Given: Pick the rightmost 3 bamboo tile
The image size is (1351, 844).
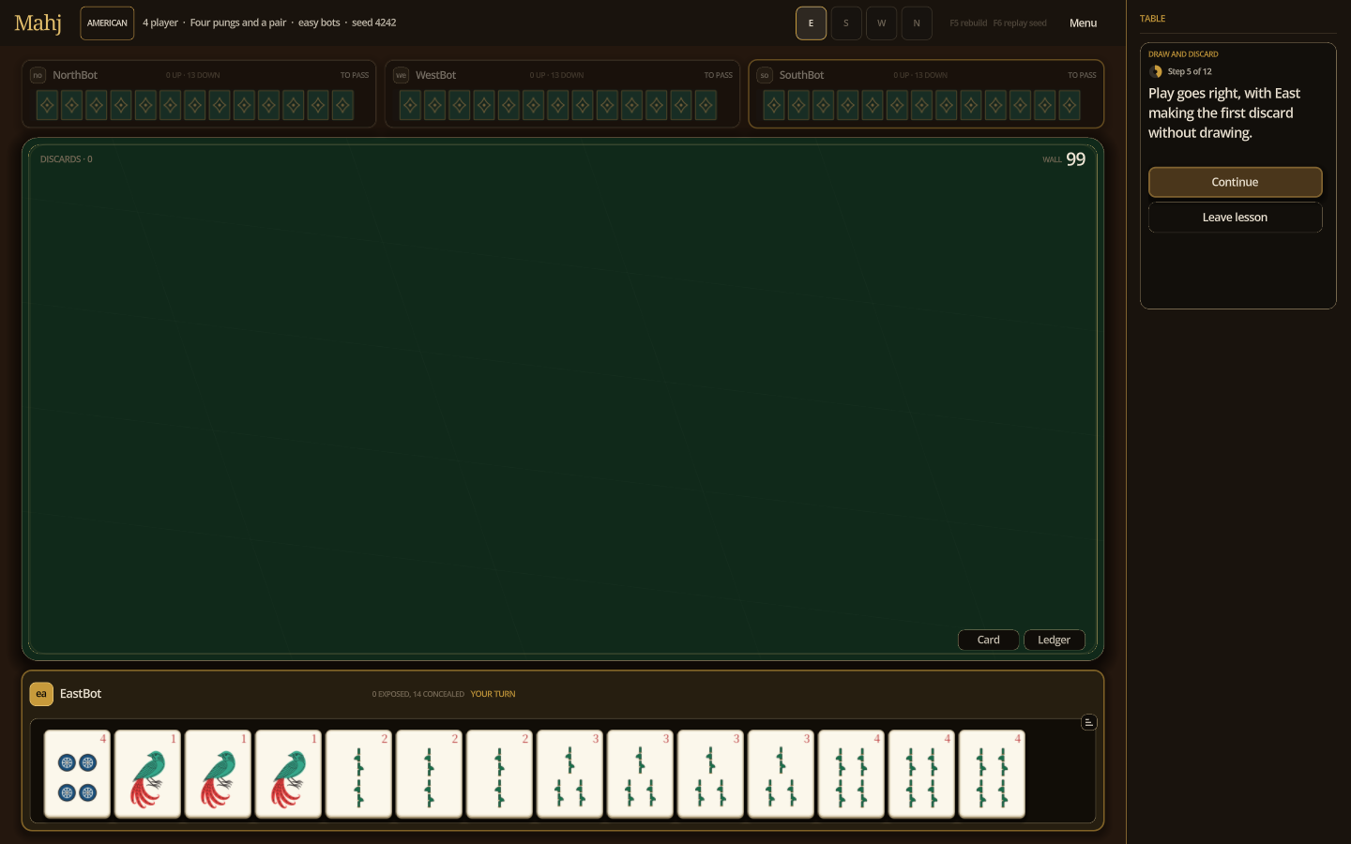Looking at the screenshot, I should (782, 775).
